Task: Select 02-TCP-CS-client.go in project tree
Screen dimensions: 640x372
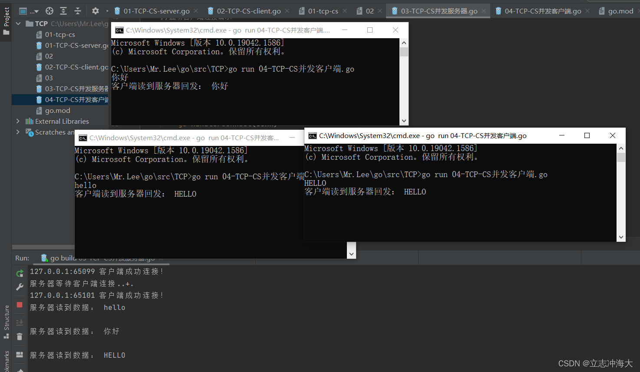Action: [x=72, y=67]
